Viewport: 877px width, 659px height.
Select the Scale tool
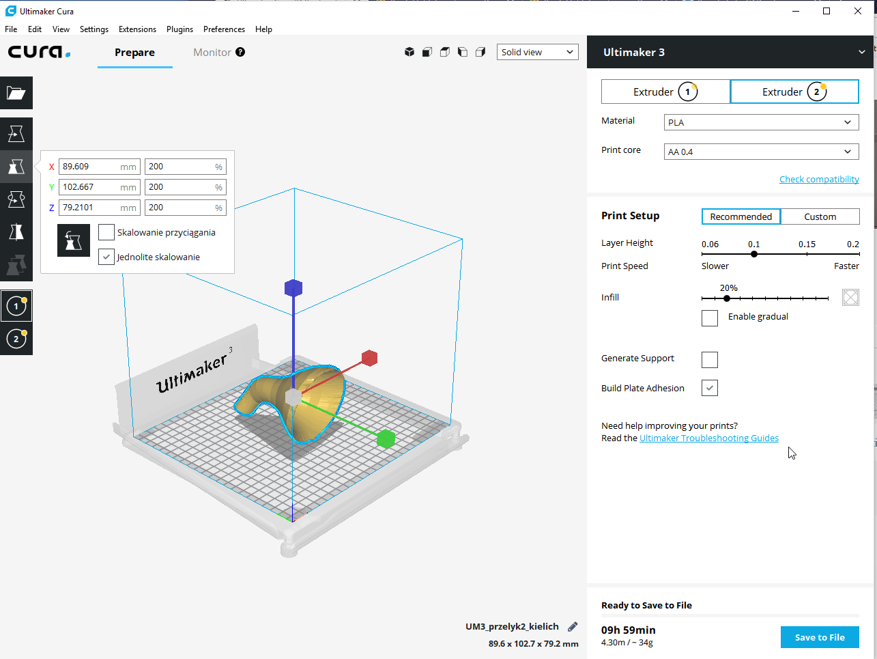coord(16,167)
